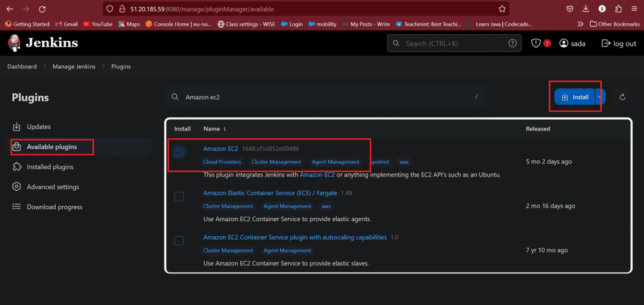Go to Dashboard breadcrumb
Viewport: 644px width, 305px height.
click(x=22, y=66)
